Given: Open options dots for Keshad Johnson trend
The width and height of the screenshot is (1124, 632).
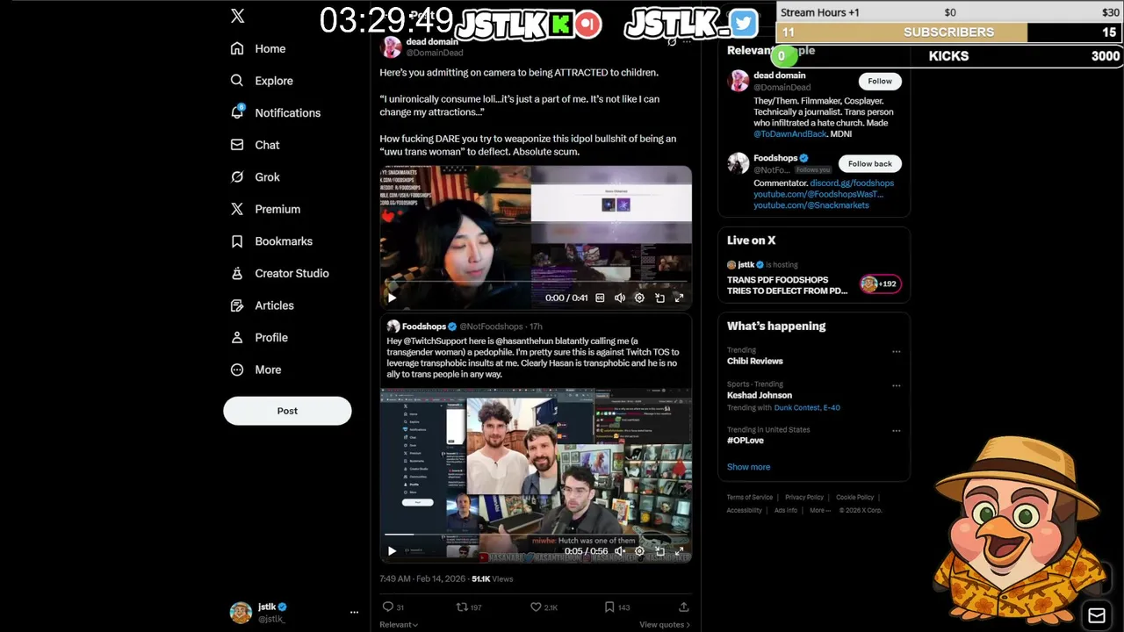Looking at the screenshot, I should [x=896, y=385].
